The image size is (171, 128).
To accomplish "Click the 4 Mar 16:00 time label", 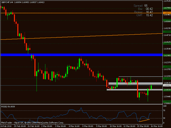I will [74, 126].
